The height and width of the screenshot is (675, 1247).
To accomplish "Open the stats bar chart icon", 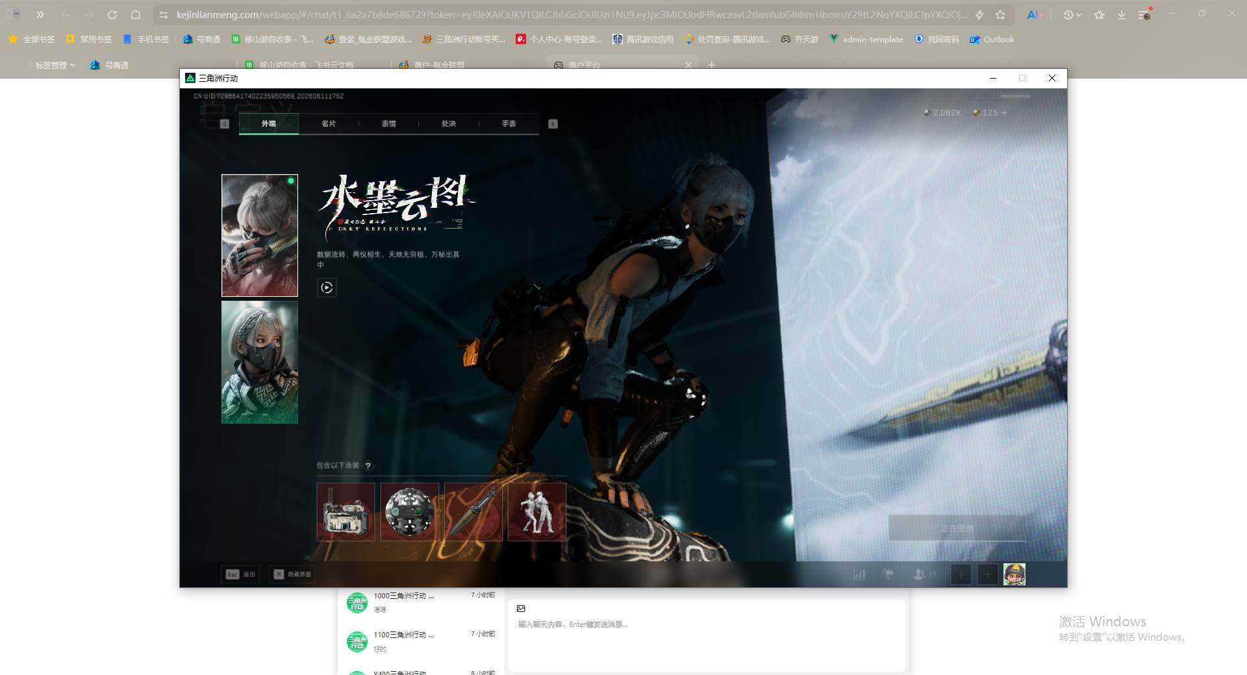I will (x=859, y=574).
